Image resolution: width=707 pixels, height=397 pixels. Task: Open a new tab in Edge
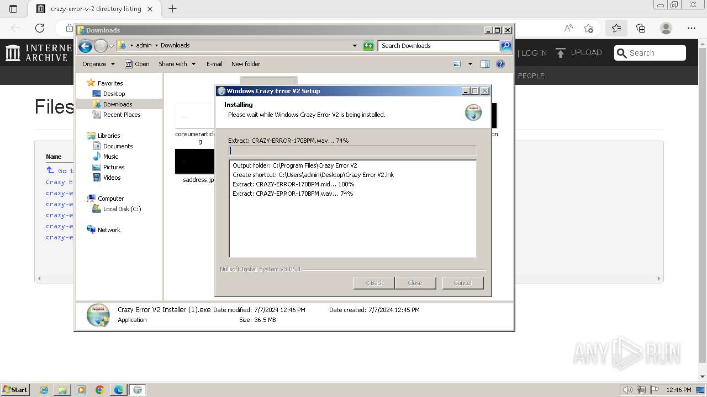(x=172, y=9)
